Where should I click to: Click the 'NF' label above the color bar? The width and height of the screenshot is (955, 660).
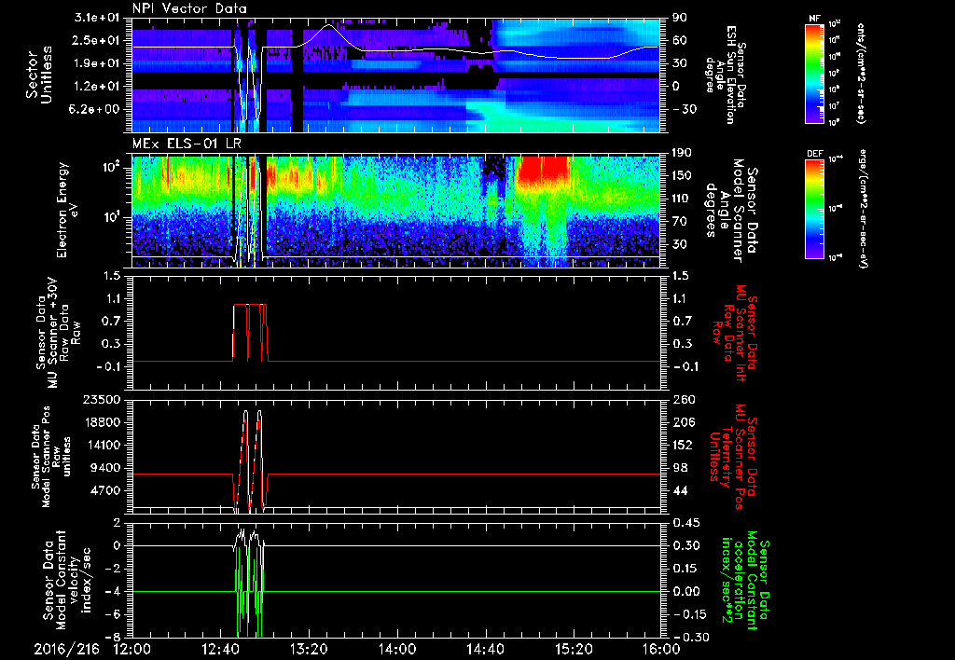(x=814, y=19)
